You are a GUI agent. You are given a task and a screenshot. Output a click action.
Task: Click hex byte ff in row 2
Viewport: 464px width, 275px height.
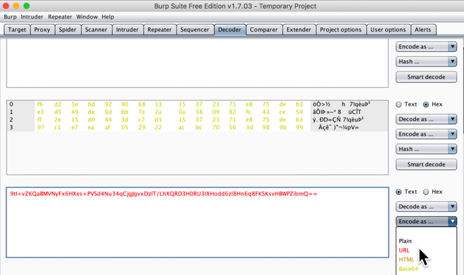point(39,120)
